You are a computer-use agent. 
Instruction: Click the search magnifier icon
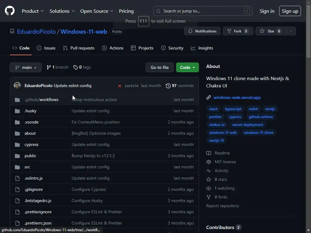158,11
